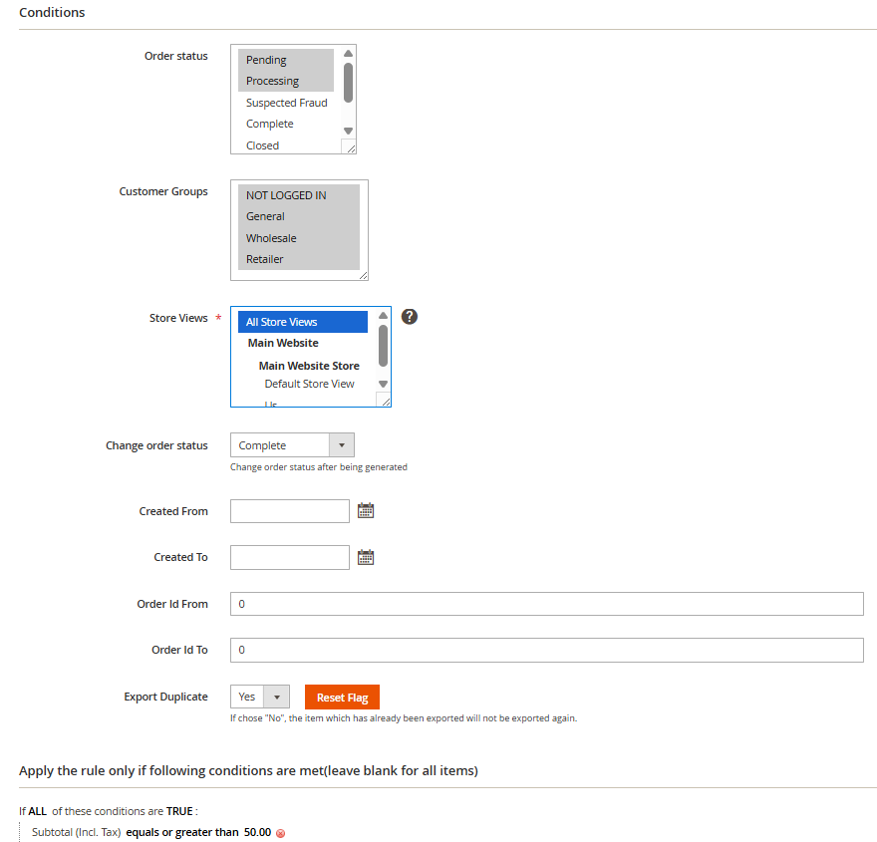Open the Created From calendar picker
Image resolution: width=877 pixels, height=842 pixels.
click(x=366, y=511)
